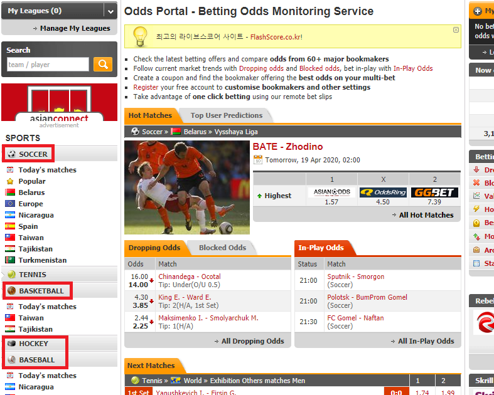Open Manage My Leagues

74,28
